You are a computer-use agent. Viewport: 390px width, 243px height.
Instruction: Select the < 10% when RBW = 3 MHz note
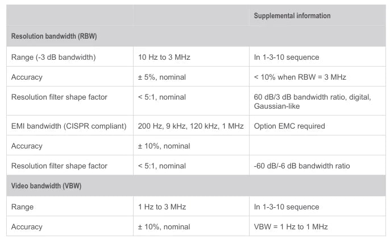click(300, 77)
